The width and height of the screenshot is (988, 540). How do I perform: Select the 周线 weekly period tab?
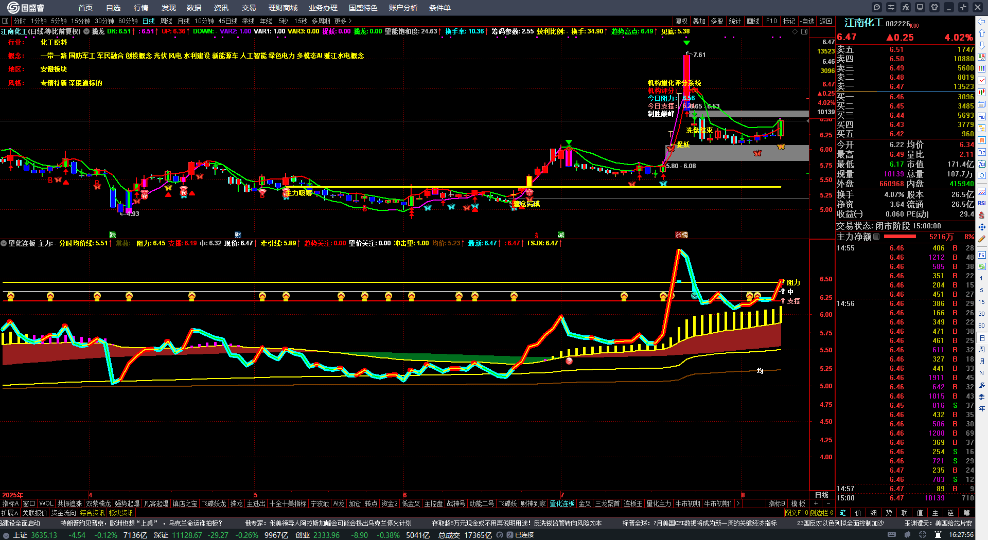point(166,21)
